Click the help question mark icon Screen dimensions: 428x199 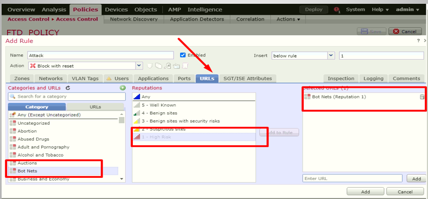point(418,41)
